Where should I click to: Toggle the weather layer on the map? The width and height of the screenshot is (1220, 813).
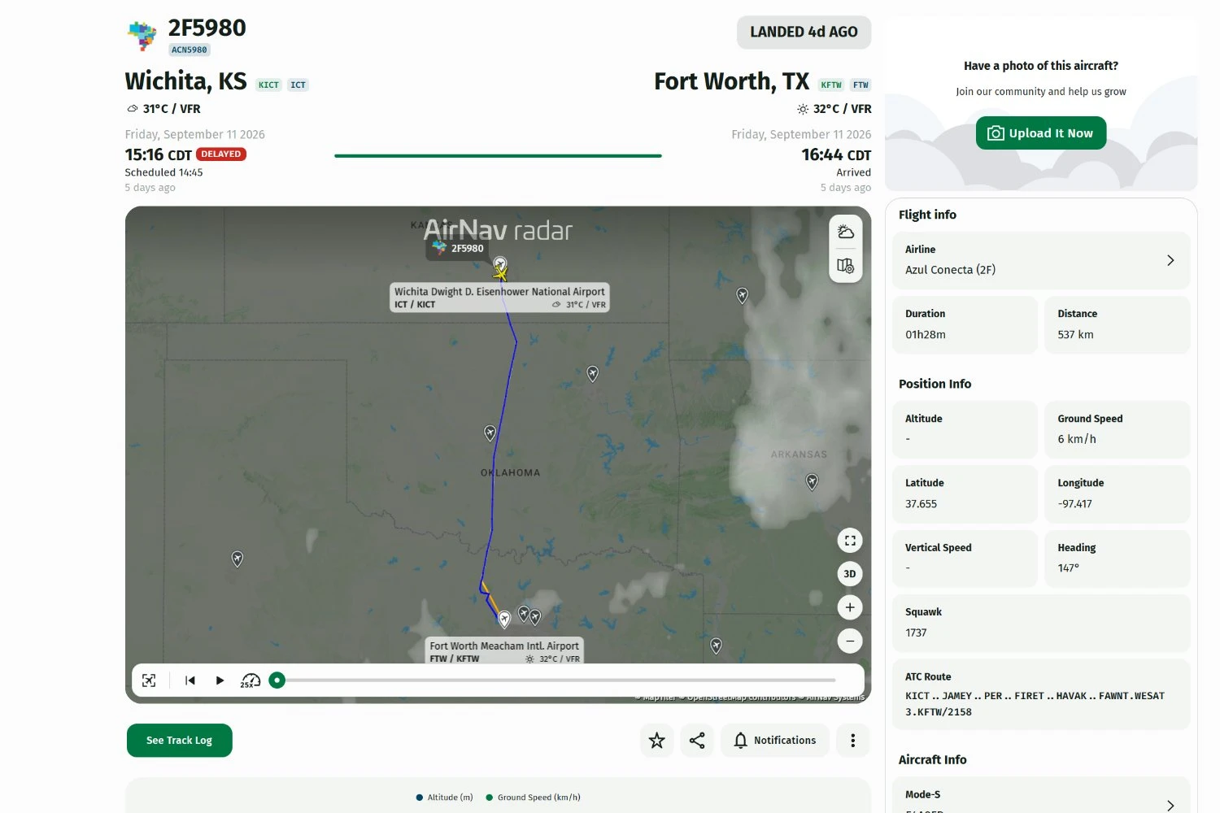[x=846, y=232]
